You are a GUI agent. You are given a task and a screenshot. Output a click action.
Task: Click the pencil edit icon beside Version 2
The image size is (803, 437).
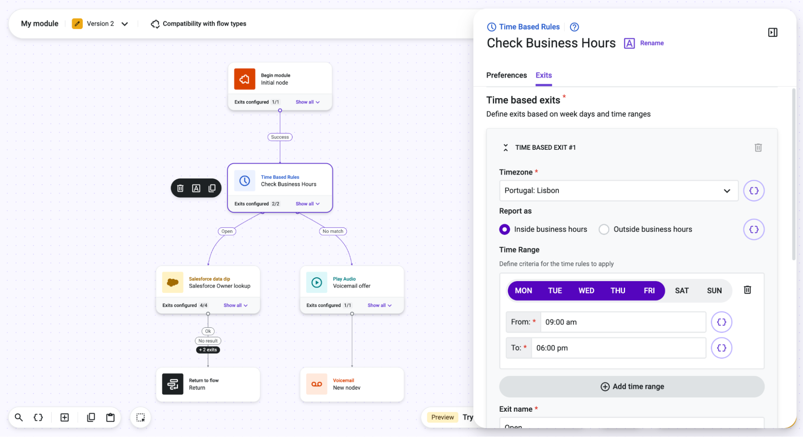pyautogui.click(x=77, y=24)
